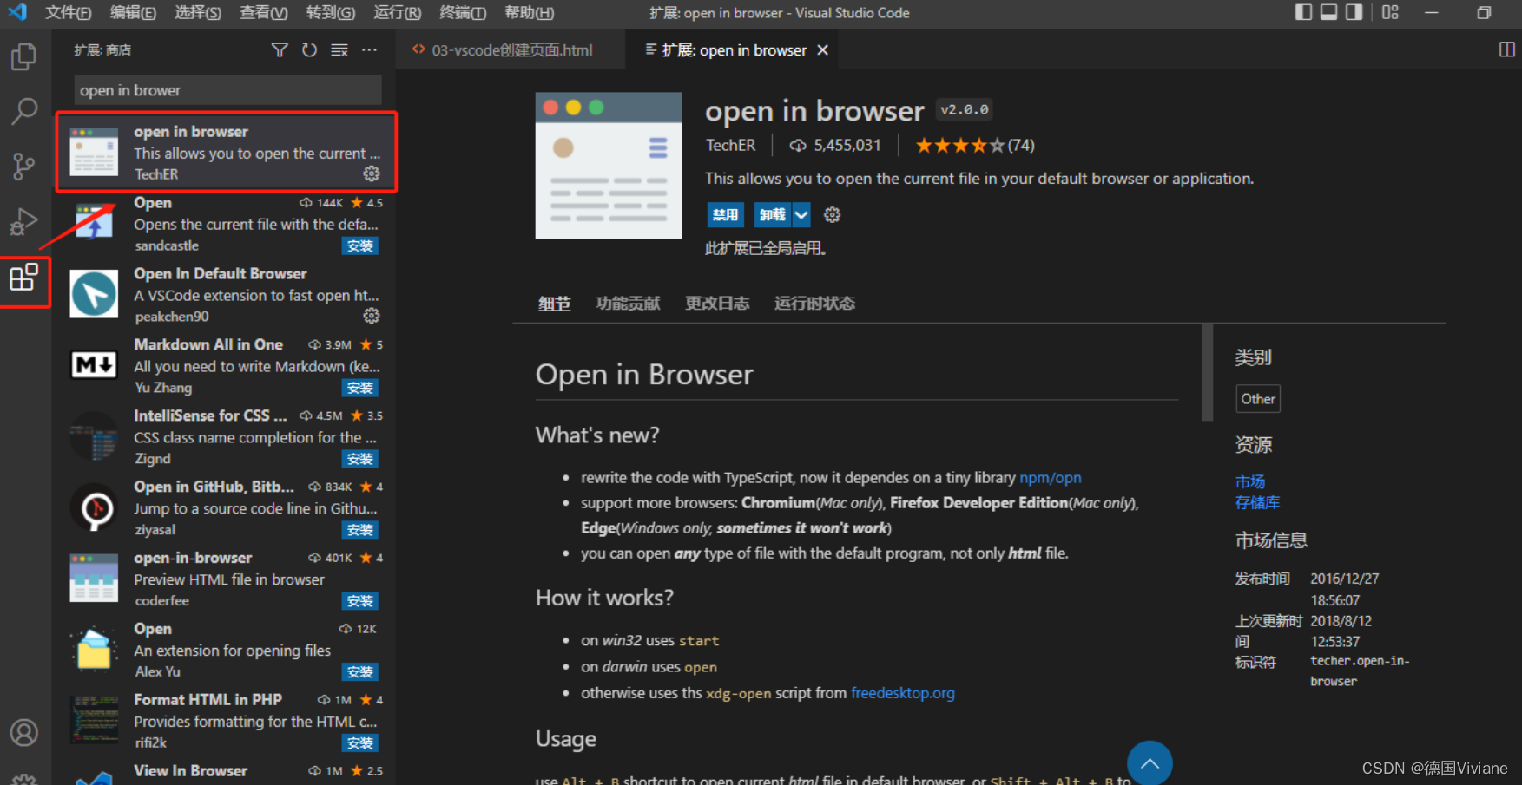Screen dimensions: 1522x785
Task: Select the Markdown All in One icon
Action: (x=94, y=365)
